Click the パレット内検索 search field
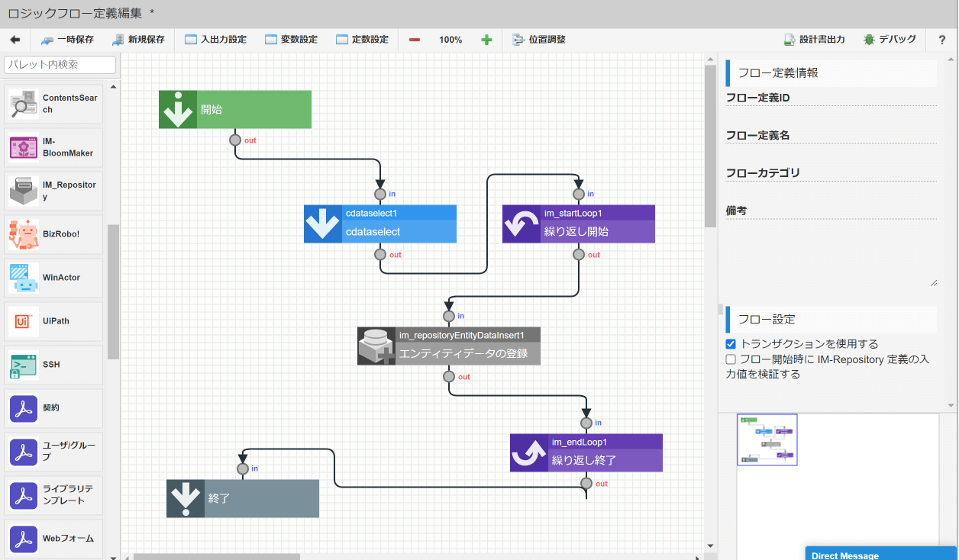The height and width of the screenshot is (560, 959). (60, 65)
